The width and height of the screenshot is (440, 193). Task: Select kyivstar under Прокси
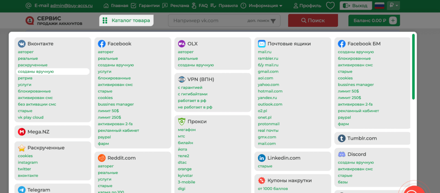pos(185,175)
